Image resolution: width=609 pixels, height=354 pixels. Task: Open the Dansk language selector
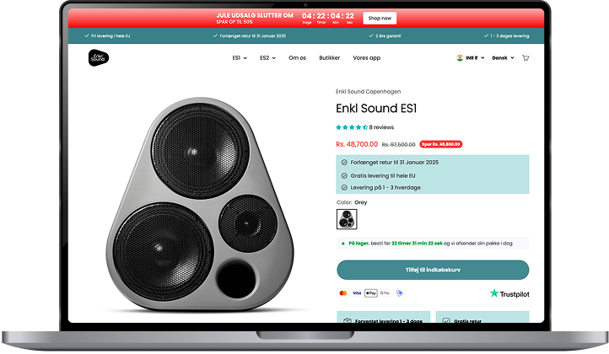point(503,58)
